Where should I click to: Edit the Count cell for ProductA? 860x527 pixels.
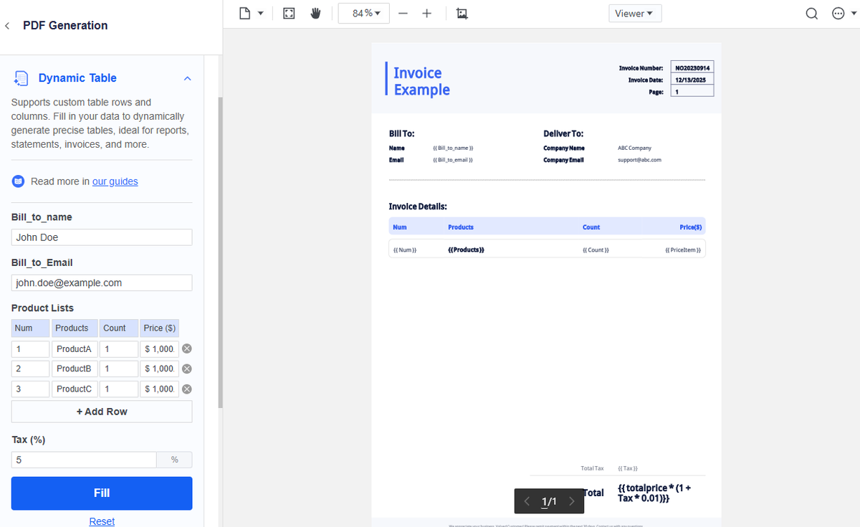[119, 349]
